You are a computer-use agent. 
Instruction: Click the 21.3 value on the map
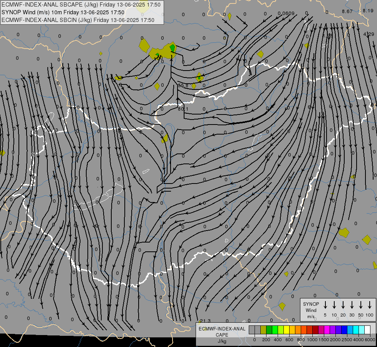205,321
